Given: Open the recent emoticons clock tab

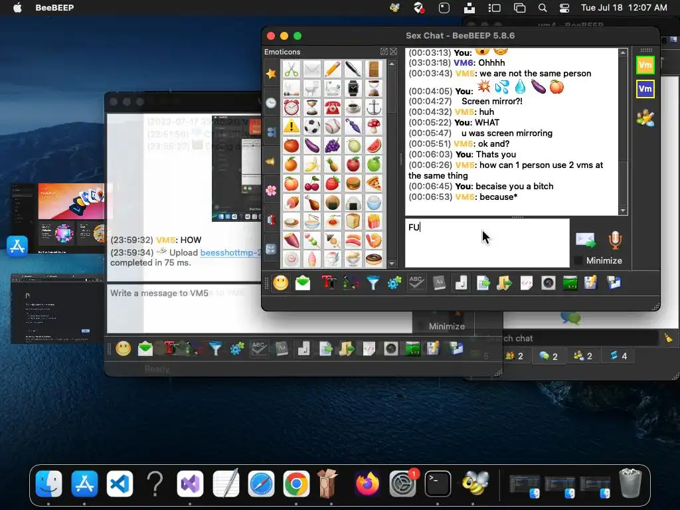Looking at the screenshot, I should pos(271,103).
